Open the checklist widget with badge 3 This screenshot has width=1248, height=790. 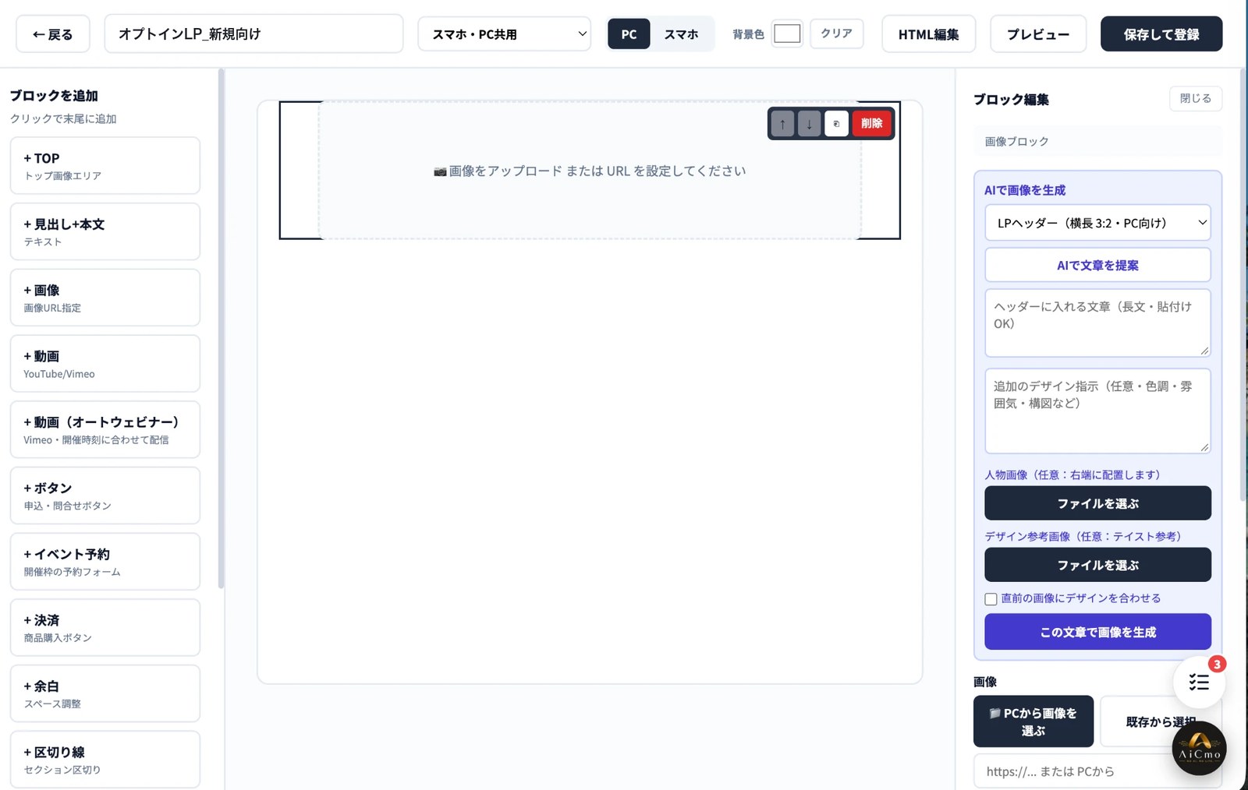click(x=1199, y=682)
